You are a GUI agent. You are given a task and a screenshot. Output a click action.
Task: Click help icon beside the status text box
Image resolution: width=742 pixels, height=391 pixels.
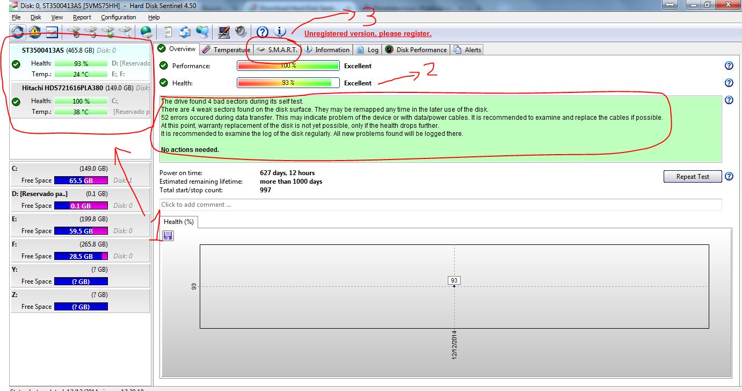pos(729,100)
